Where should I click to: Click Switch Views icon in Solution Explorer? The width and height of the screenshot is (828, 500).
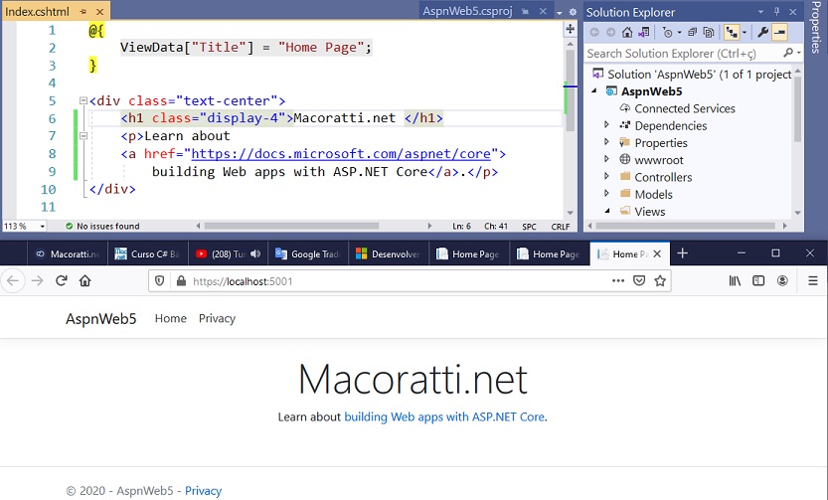click(643, 33)
